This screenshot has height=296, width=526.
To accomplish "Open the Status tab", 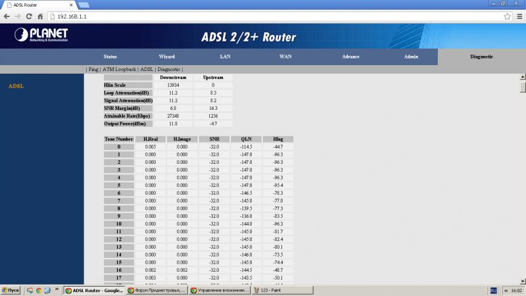I will [110, 57].
